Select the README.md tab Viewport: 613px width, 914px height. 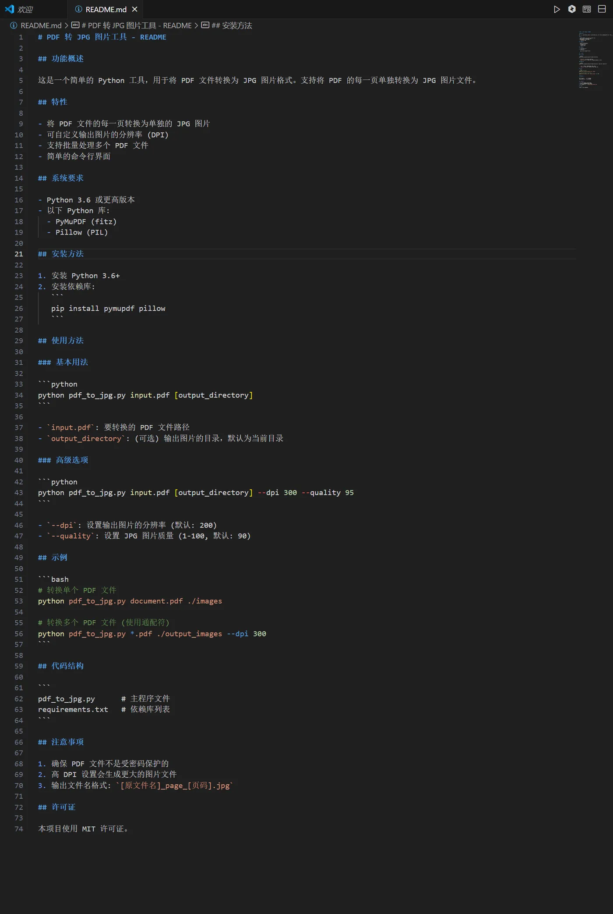tap(106, 9)
